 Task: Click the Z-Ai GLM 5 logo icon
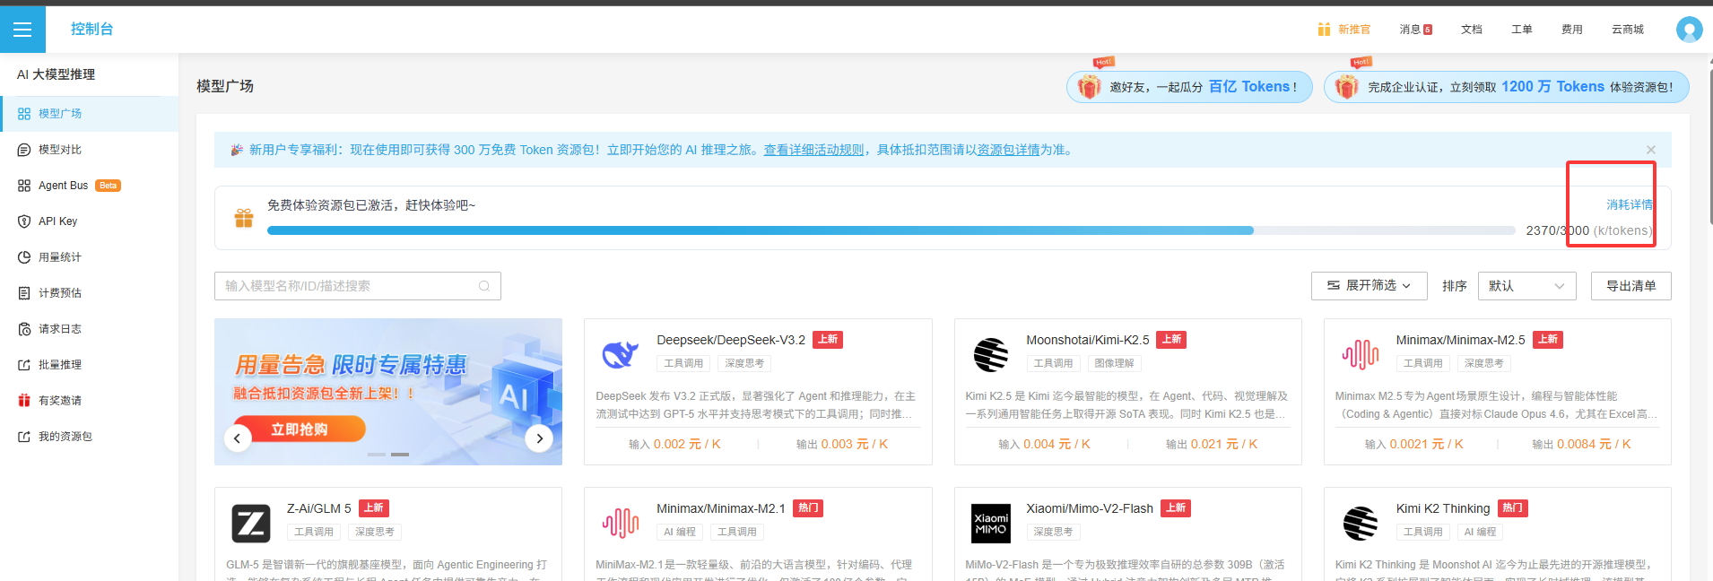tap(251, 524)
